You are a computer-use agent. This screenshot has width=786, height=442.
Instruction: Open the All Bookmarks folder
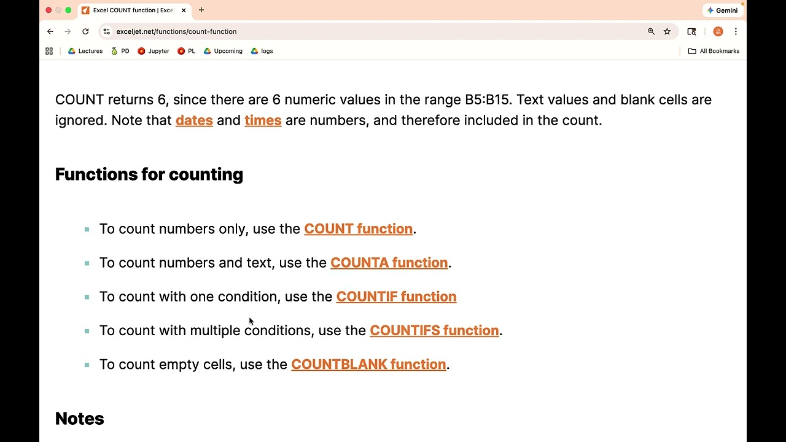(x=714, y=51)
